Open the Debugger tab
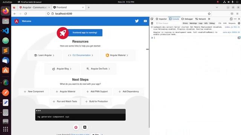 (187, 19)
